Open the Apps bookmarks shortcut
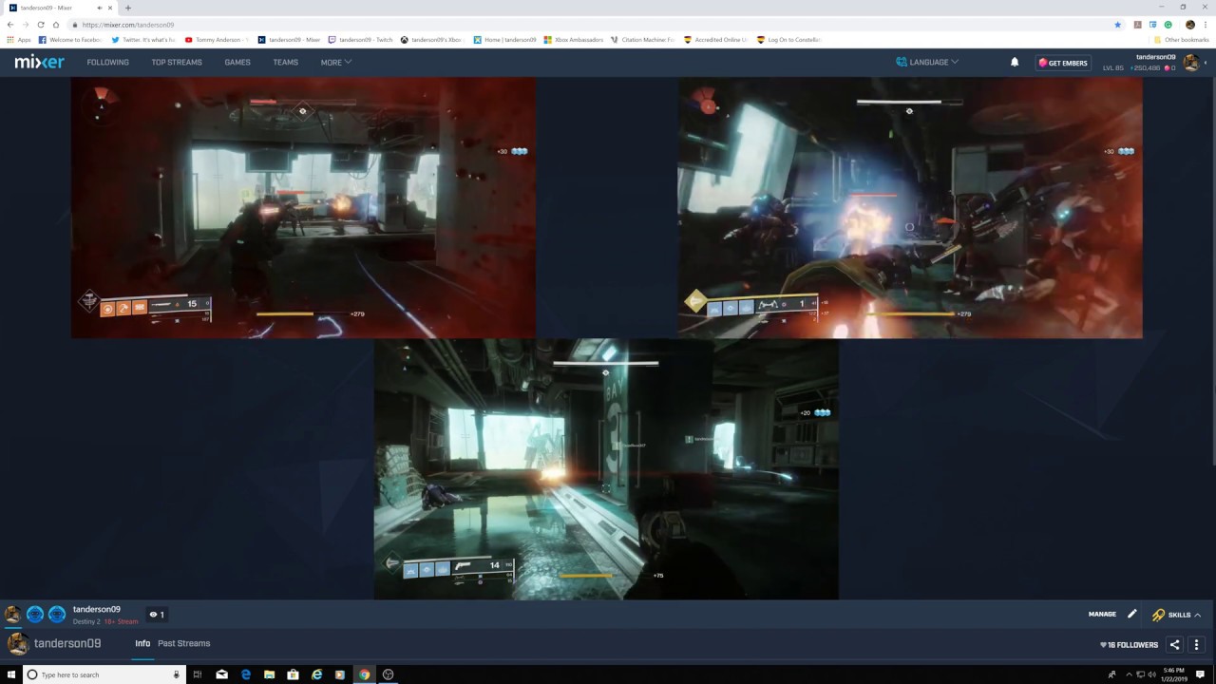This screenshot has height=684, width=1216. pyautogui.click(x=19, y=40)
